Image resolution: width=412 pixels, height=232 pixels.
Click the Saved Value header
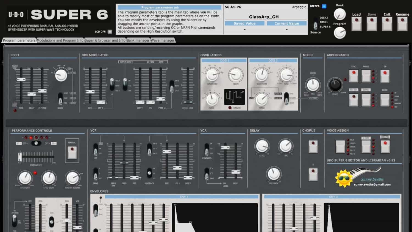tap(244, 23)
